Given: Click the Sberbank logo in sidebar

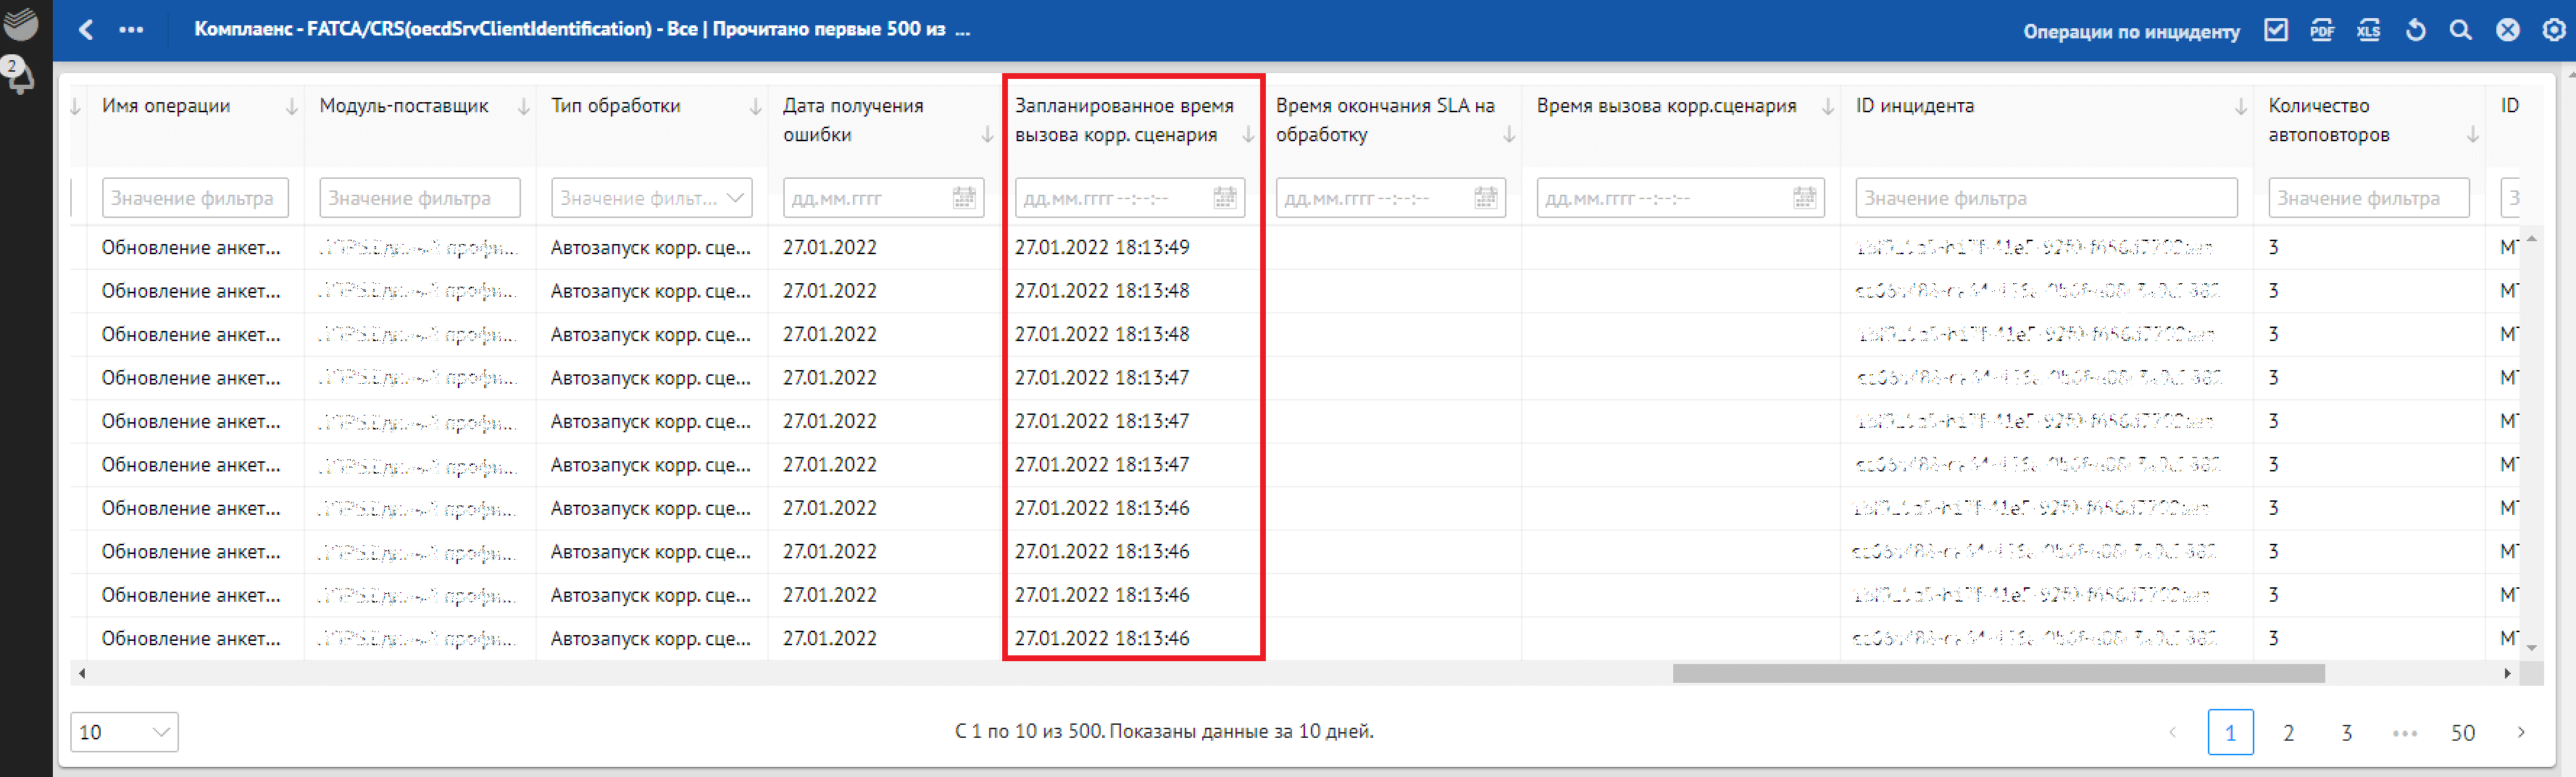Looking at the screenshot, I should pos(20,22).
